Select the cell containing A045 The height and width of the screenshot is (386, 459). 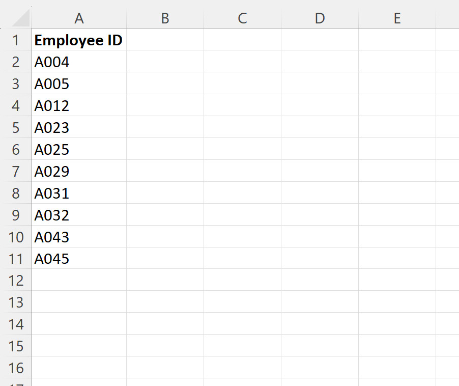tap(79, 259)
